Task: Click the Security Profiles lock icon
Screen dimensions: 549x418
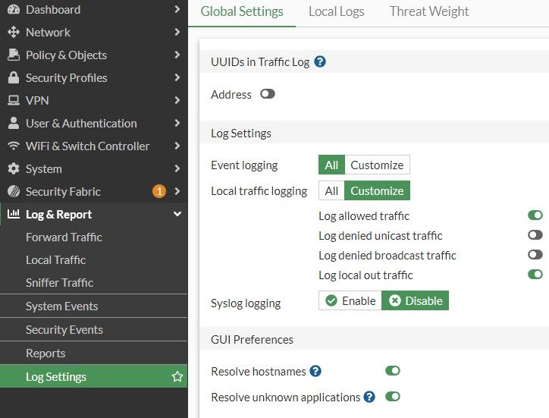Action: (13, 78)
